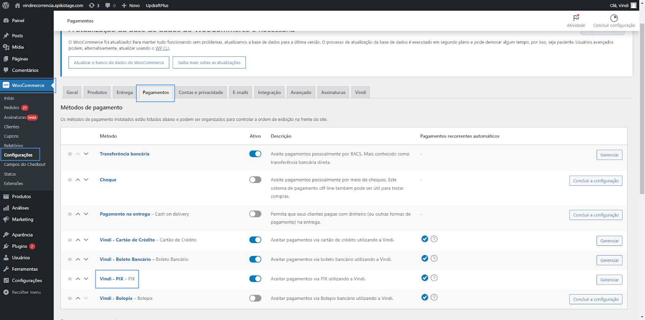The height and width of the screenshot is (320, 645).
Task: Click the Concluir configuração progress icon
Action: (614, 18)
